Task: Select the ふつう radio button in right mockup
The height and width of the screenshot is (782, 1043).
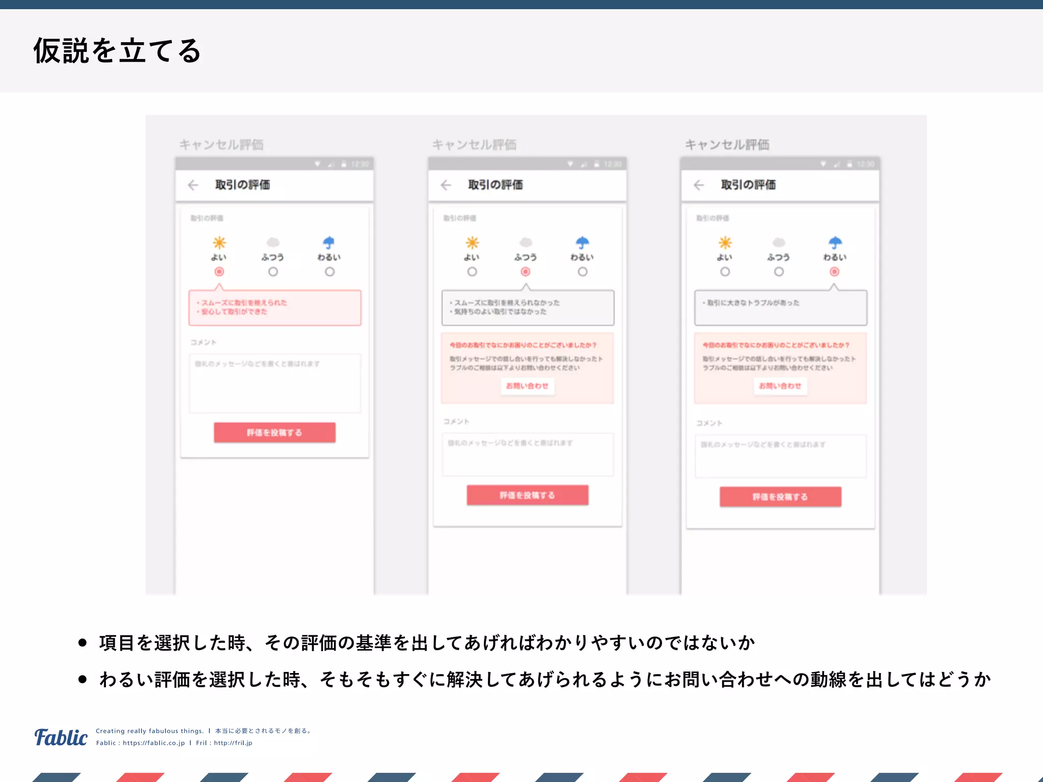Action: [779, 271]
